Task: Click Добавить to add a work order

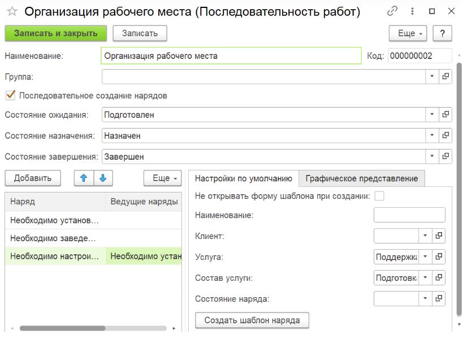Action: pos(33,178)
